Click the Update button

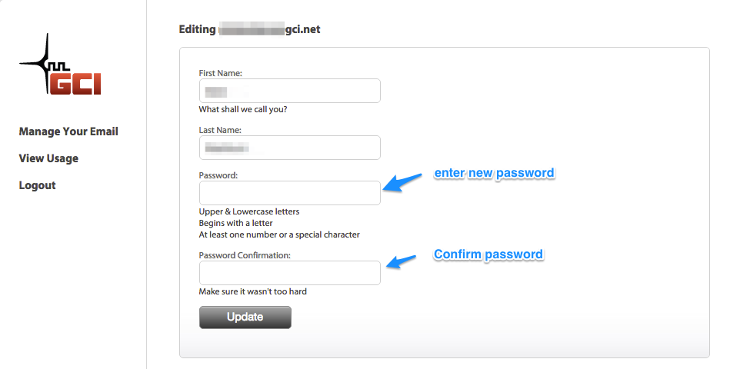tap(245, 317)
